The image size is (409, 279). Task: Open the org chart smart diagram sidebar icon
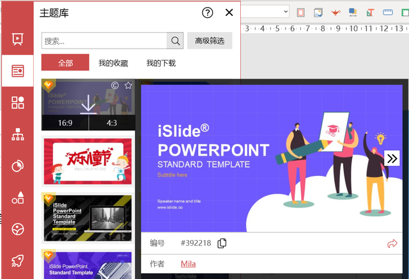pos(18,134)
